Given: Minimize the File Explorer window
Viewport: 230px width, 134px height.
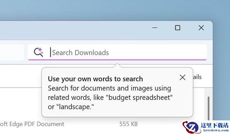Looking at the screenshot, I should pyautogui.click(x=155, y=28).
